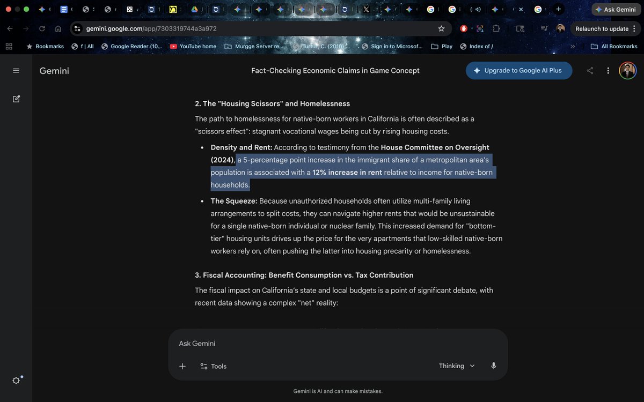Image resolution: width=644 pixels, height=402 pixels.
Task: Open the Bookmarks star shortcut
Action: [45, 47]
